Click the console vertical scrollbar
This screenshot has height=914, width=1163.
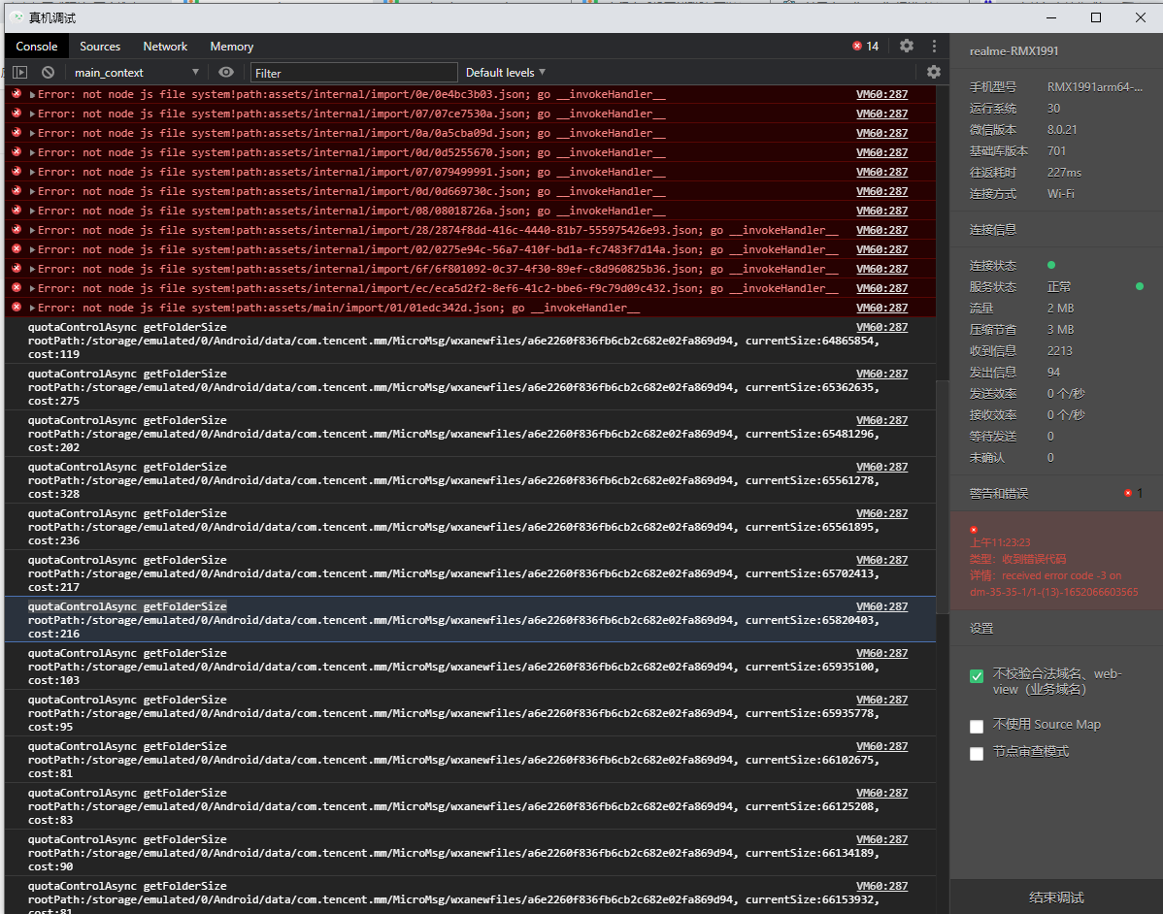(942, 497)
